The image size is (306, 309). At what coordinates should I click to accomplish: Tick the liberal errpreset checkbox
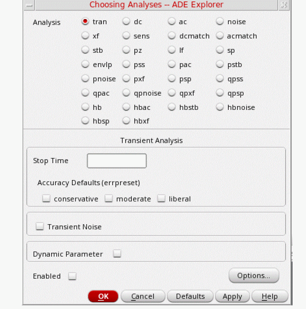click(161, 198)
